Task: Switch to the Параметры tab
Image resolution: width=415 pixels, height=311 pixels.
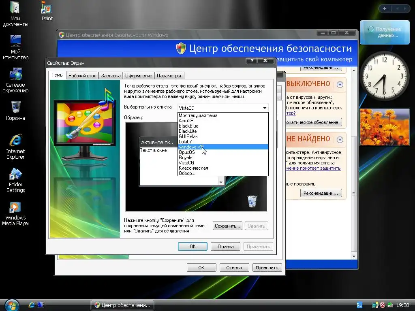Action: pos(169,76)
